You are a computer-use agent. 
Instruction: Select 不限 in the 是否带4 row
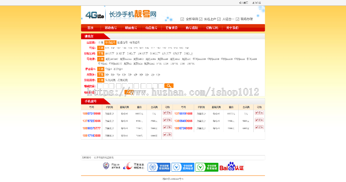click(101, 69)
